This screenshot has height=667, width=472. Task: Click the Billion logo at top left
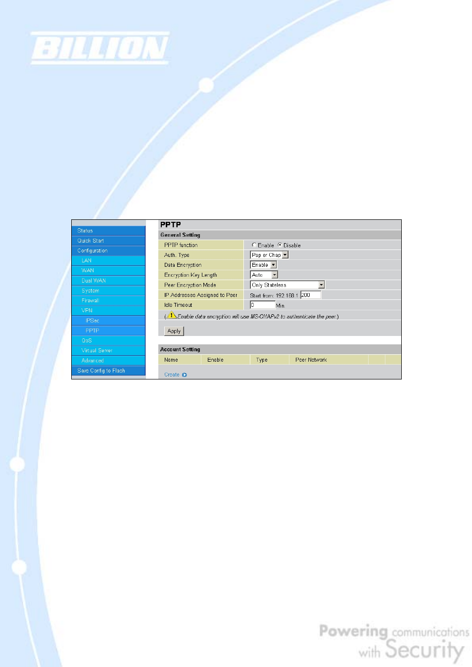point(99,48)
